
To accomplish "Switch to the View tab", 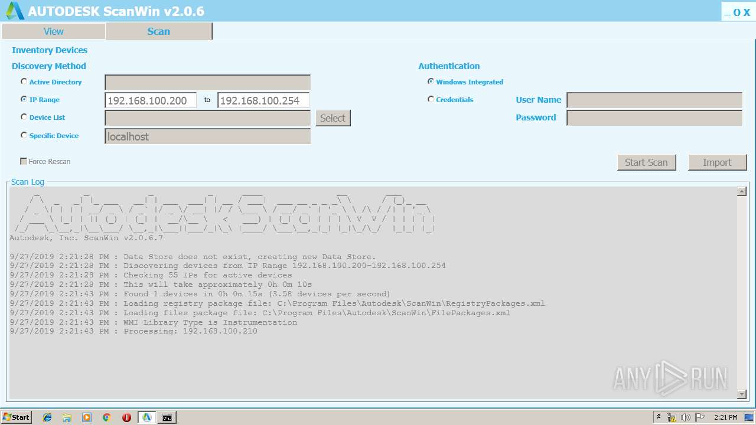I will 53,31.
